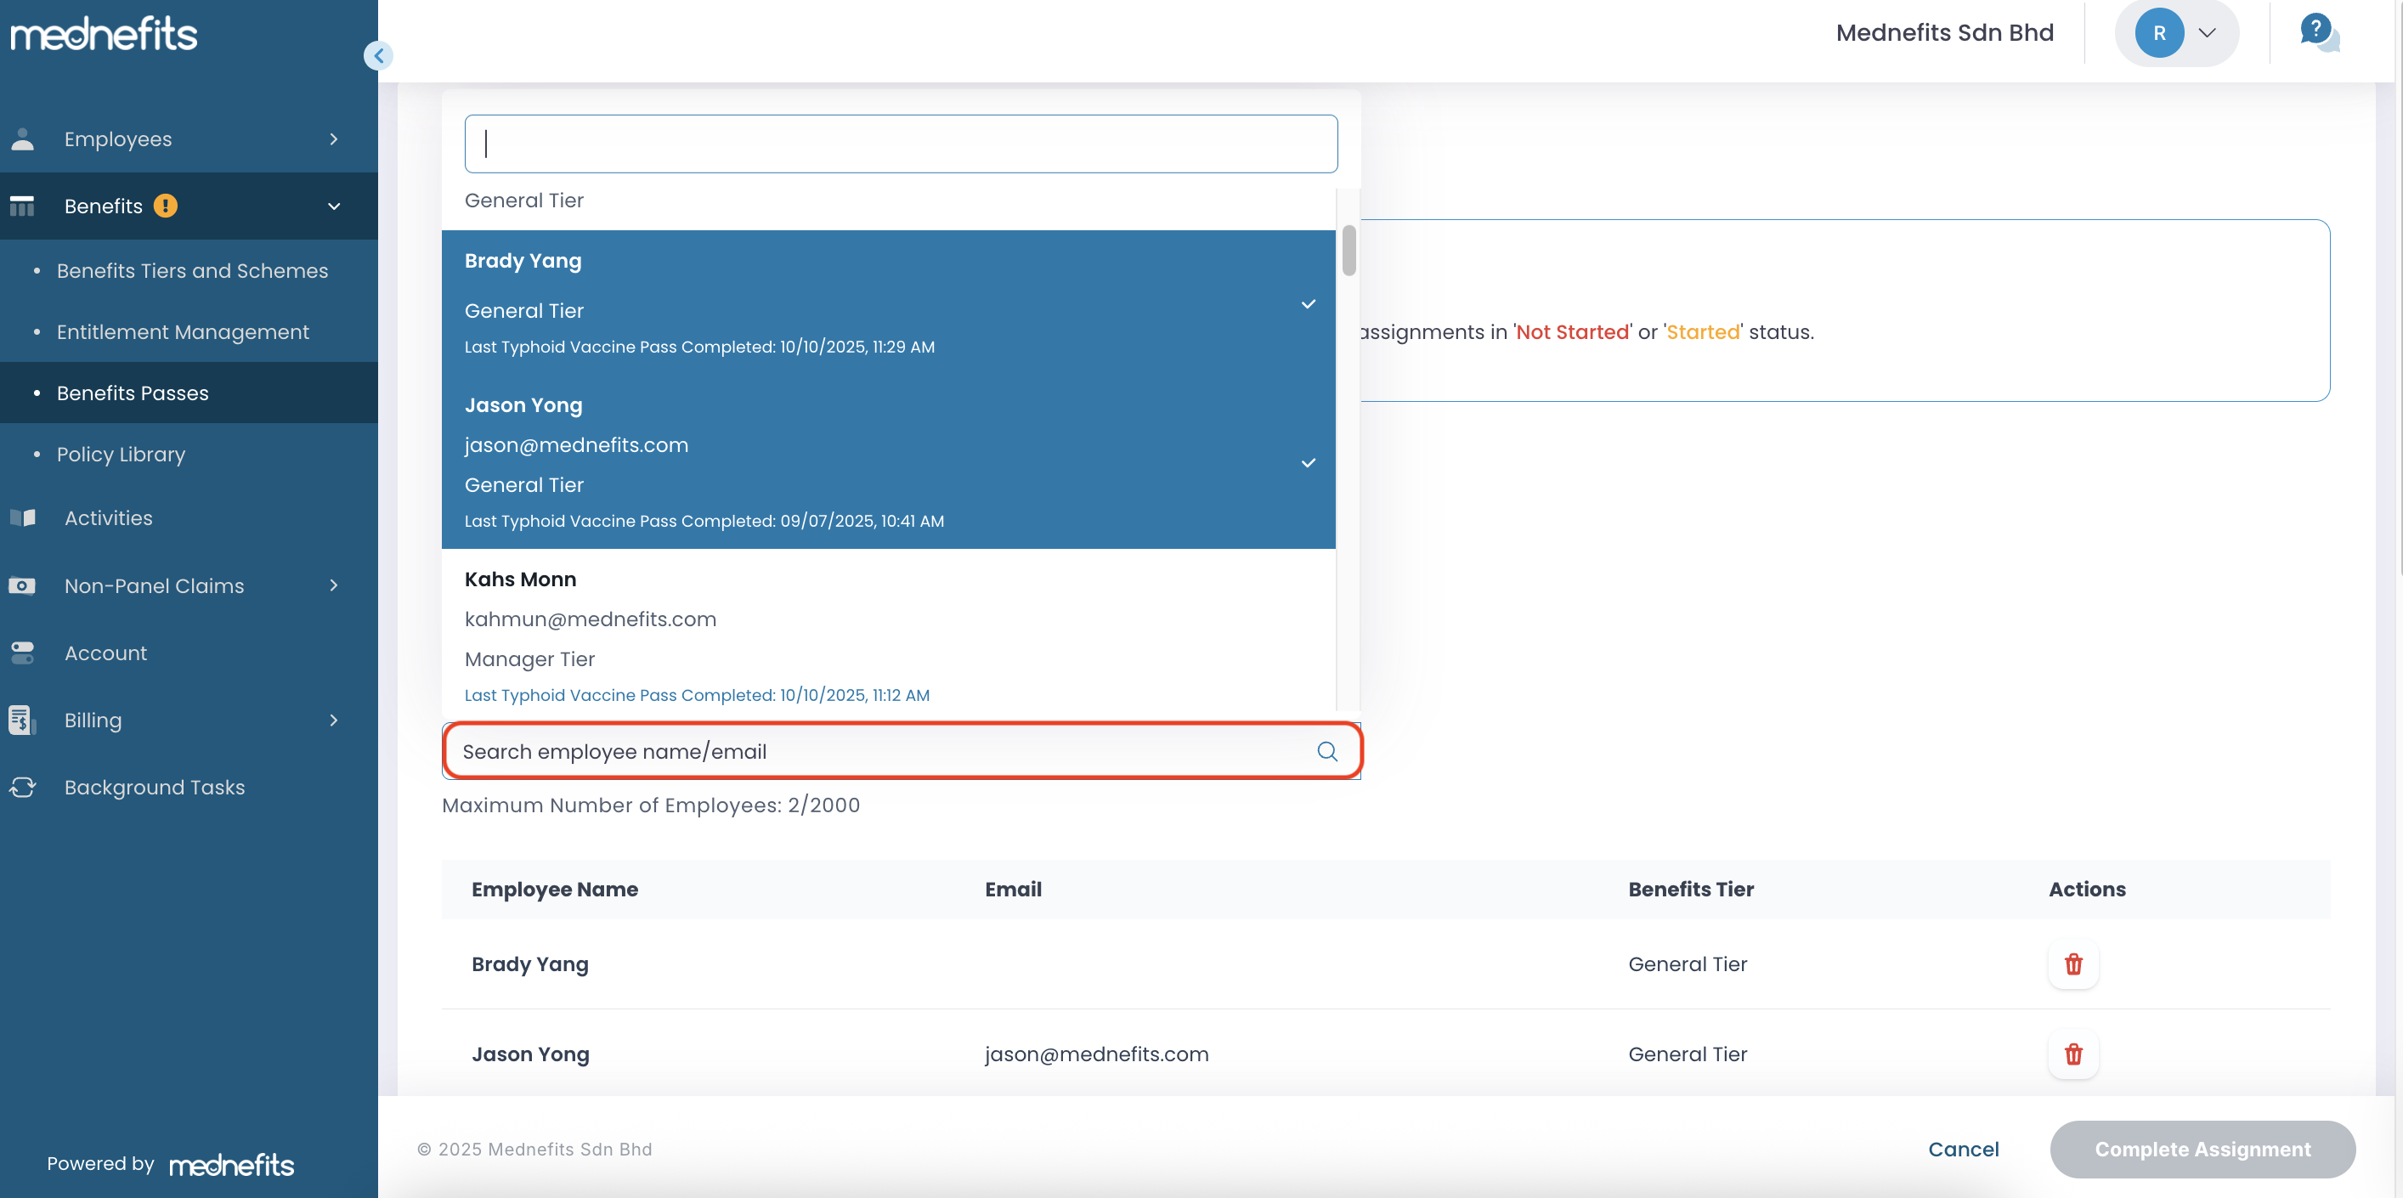Click the Mednefits logo
Image resolution: width=2403 pixels, height=1198 pixels.
[104, 34]
